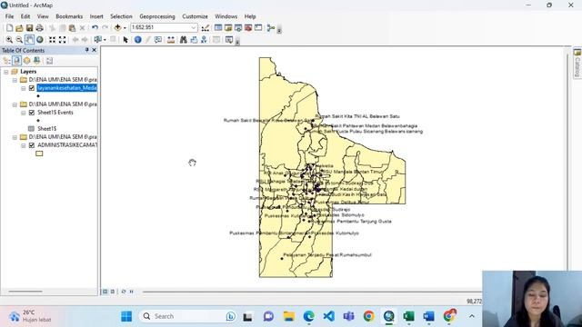Select the Zoom Out tool

coord(19,40)
